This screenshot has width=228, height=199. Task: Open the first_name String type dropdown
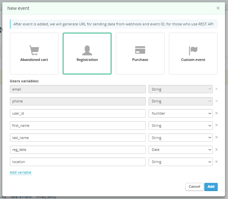[180, 126]
